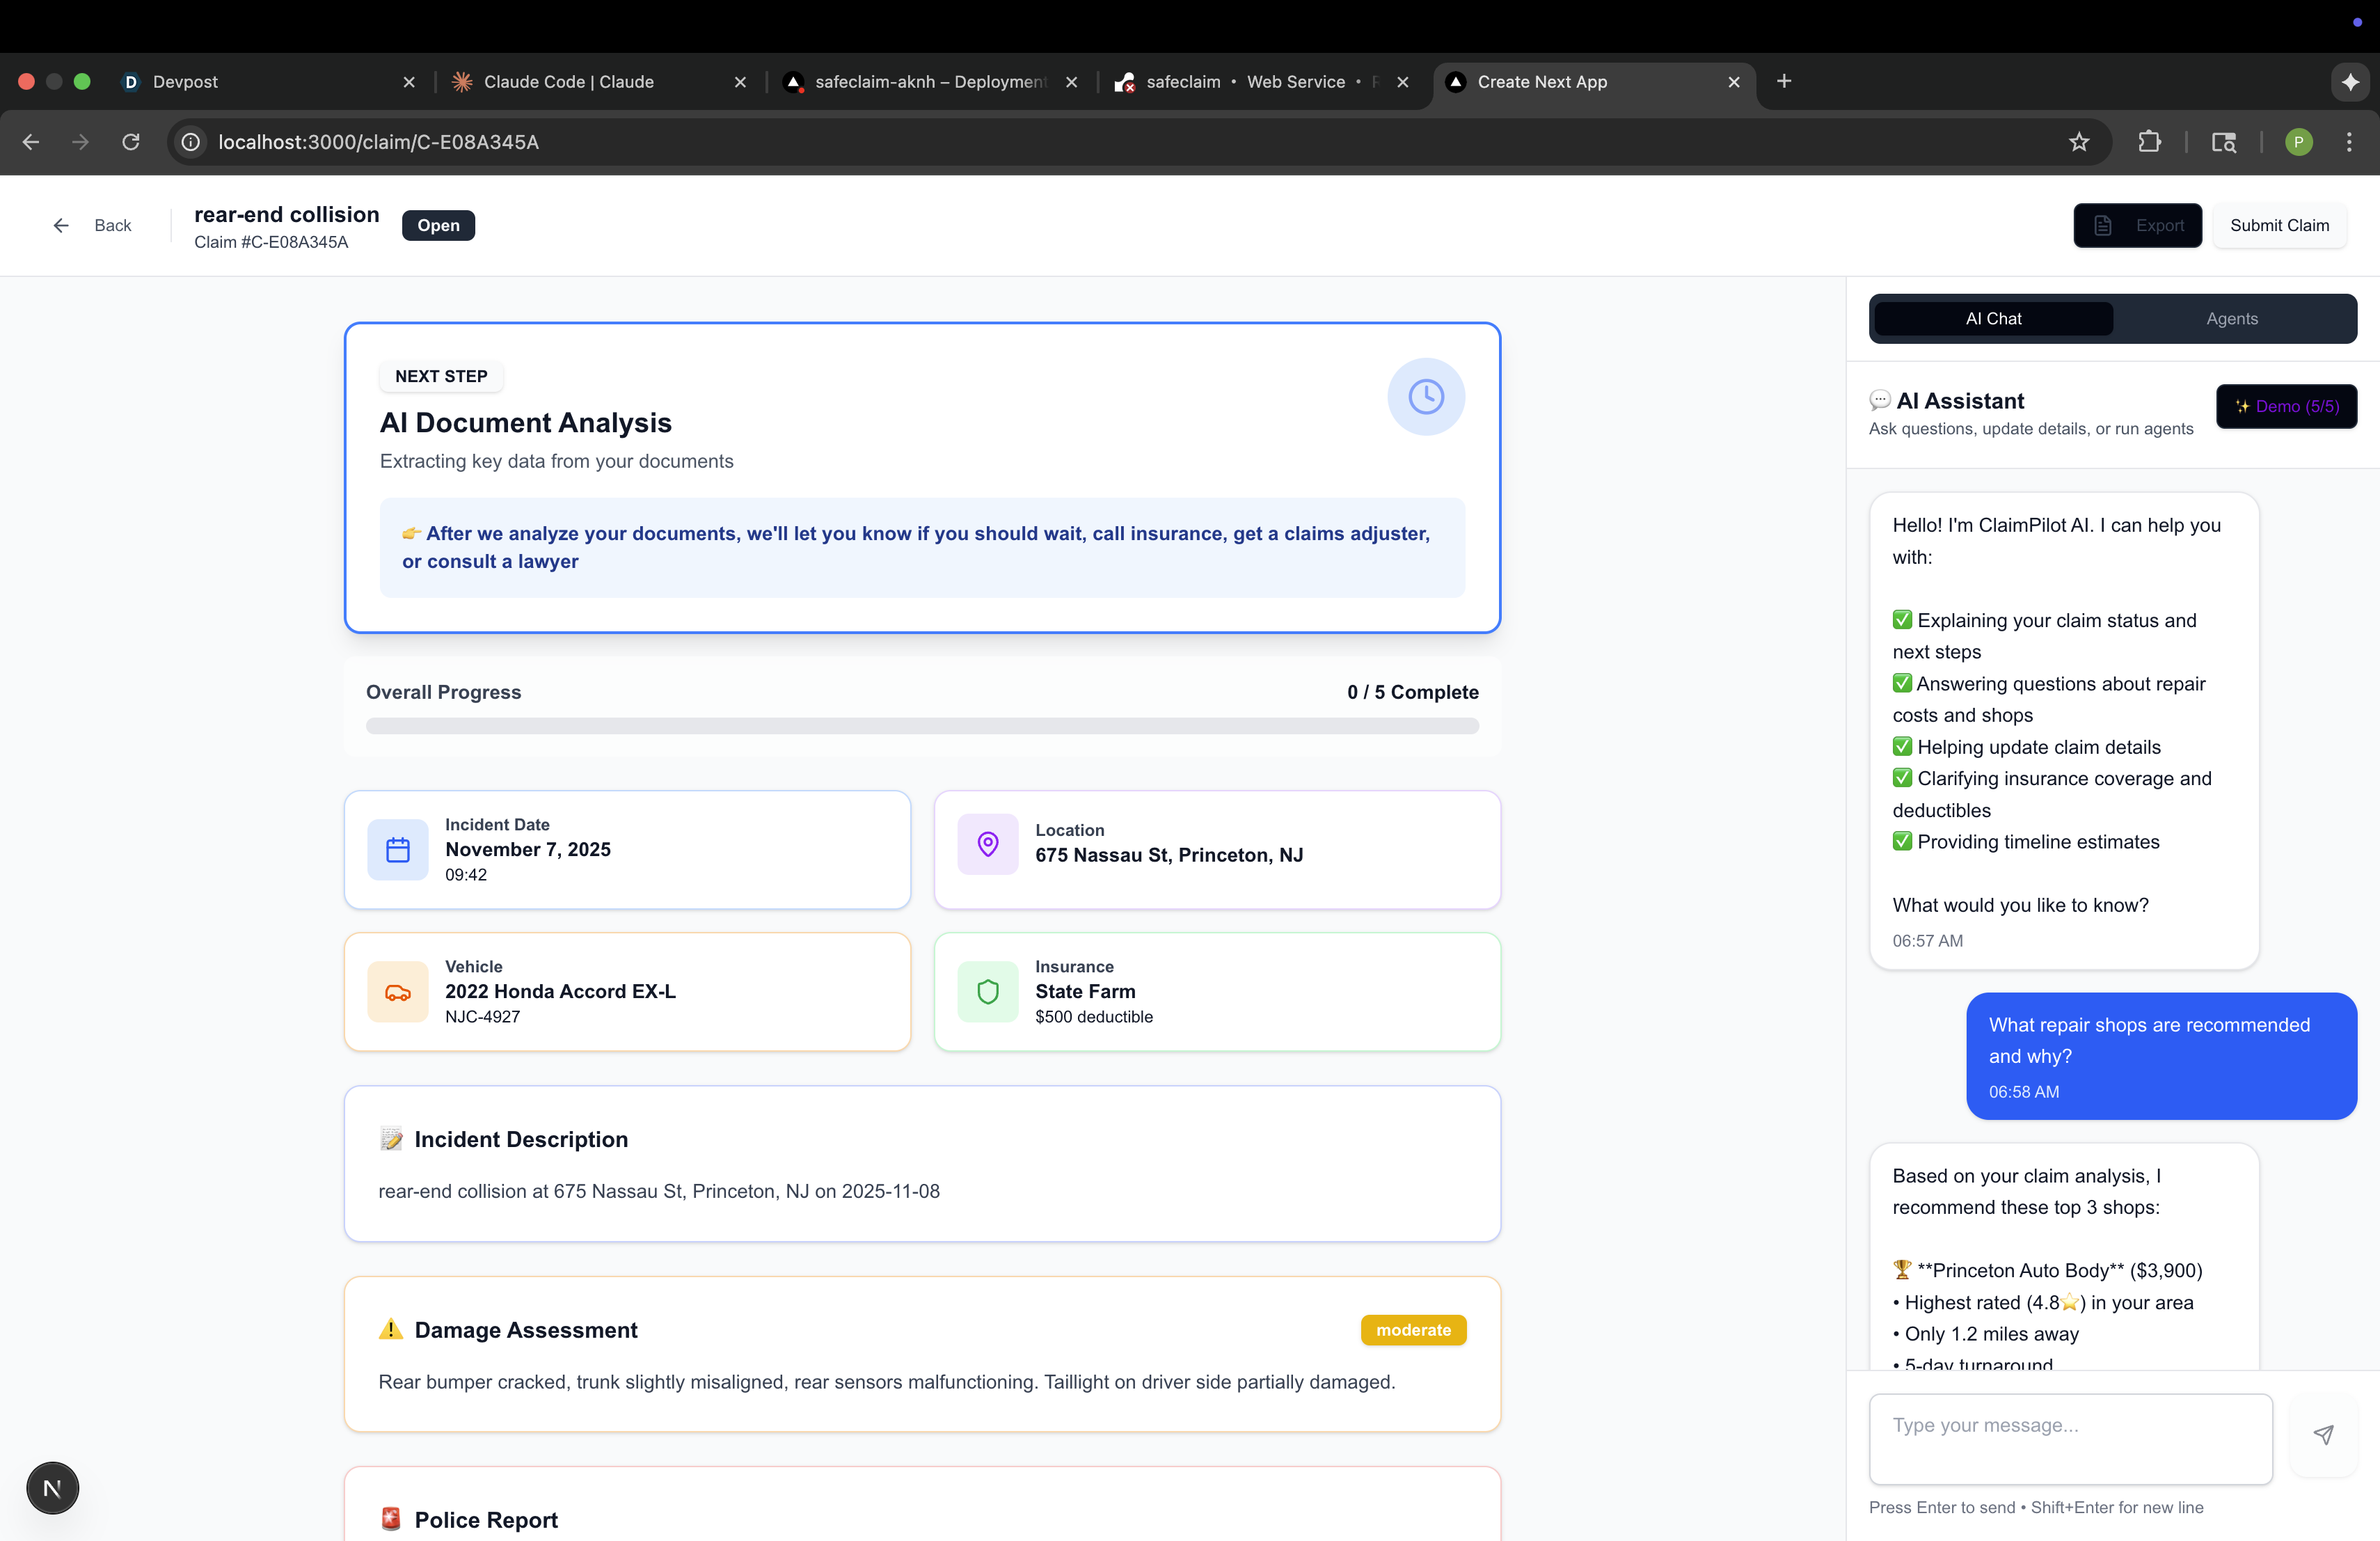Click the Next.js dev tools N badge
Viewport: 2380px width, 1541px height.
52,1488
